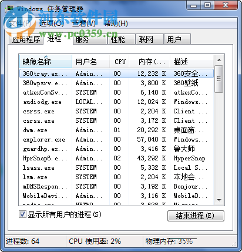The height and width of the screenshot is (252, 242).
Task: Select the audiodg.exe process
Action: tap(116, 102)
